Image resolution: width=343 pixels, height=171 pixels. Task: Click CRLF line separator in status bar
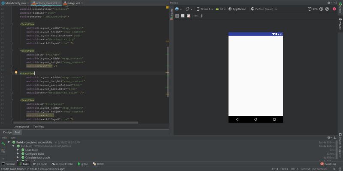click(284, 169)
